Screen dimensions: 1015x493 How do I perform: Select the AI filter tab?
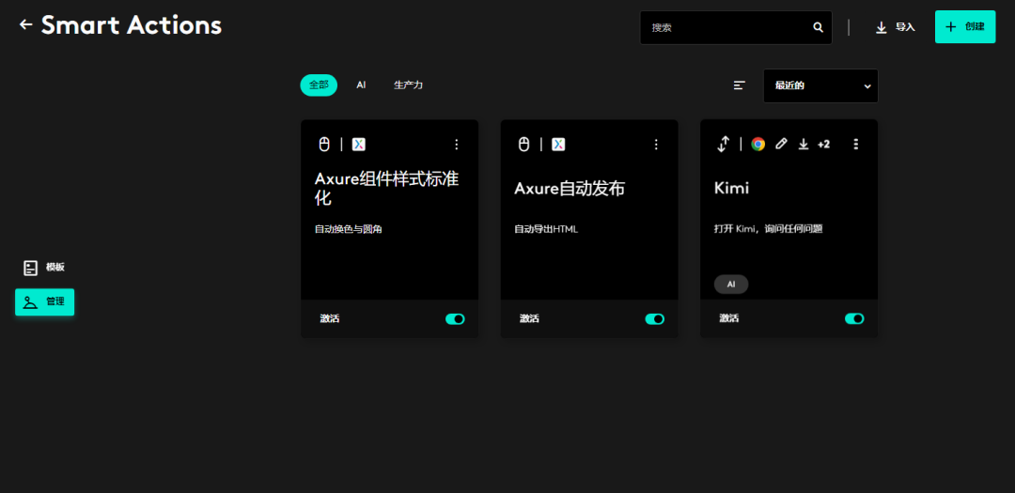[x=361, y=85]
